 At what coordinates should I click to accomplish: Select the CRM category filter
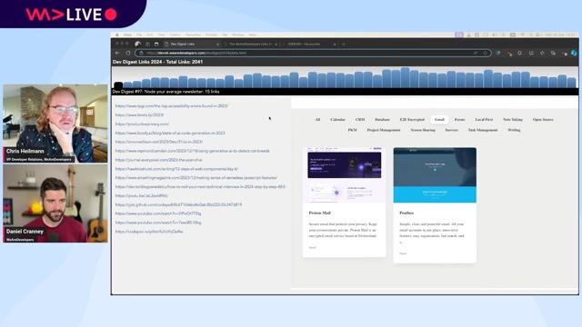pyautogui.click(x=360, y=119)
